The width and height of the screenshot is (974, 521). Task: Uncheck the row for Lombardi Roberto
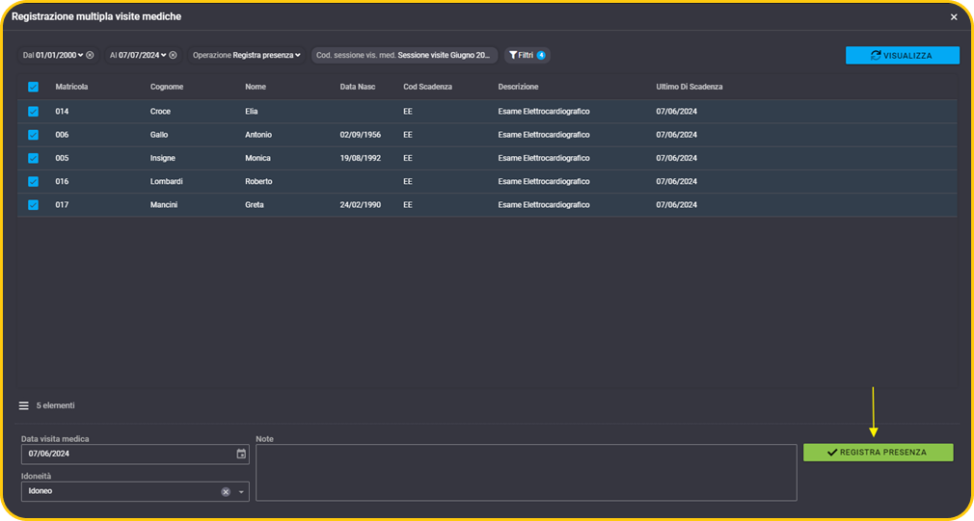pos(33,182)
